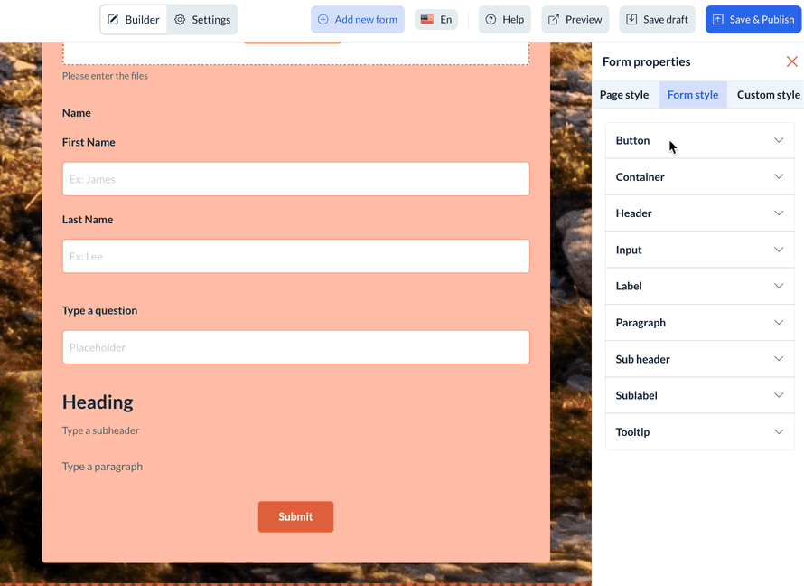804x586 pixels.
Task: Expand the Paragraph section chevron
Action: (x=779, y=322)
